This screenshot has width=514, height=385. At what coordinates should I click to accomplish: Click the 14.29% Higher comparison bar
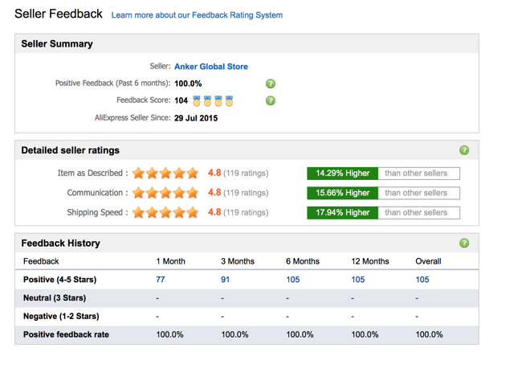click(x=343, y=173)
